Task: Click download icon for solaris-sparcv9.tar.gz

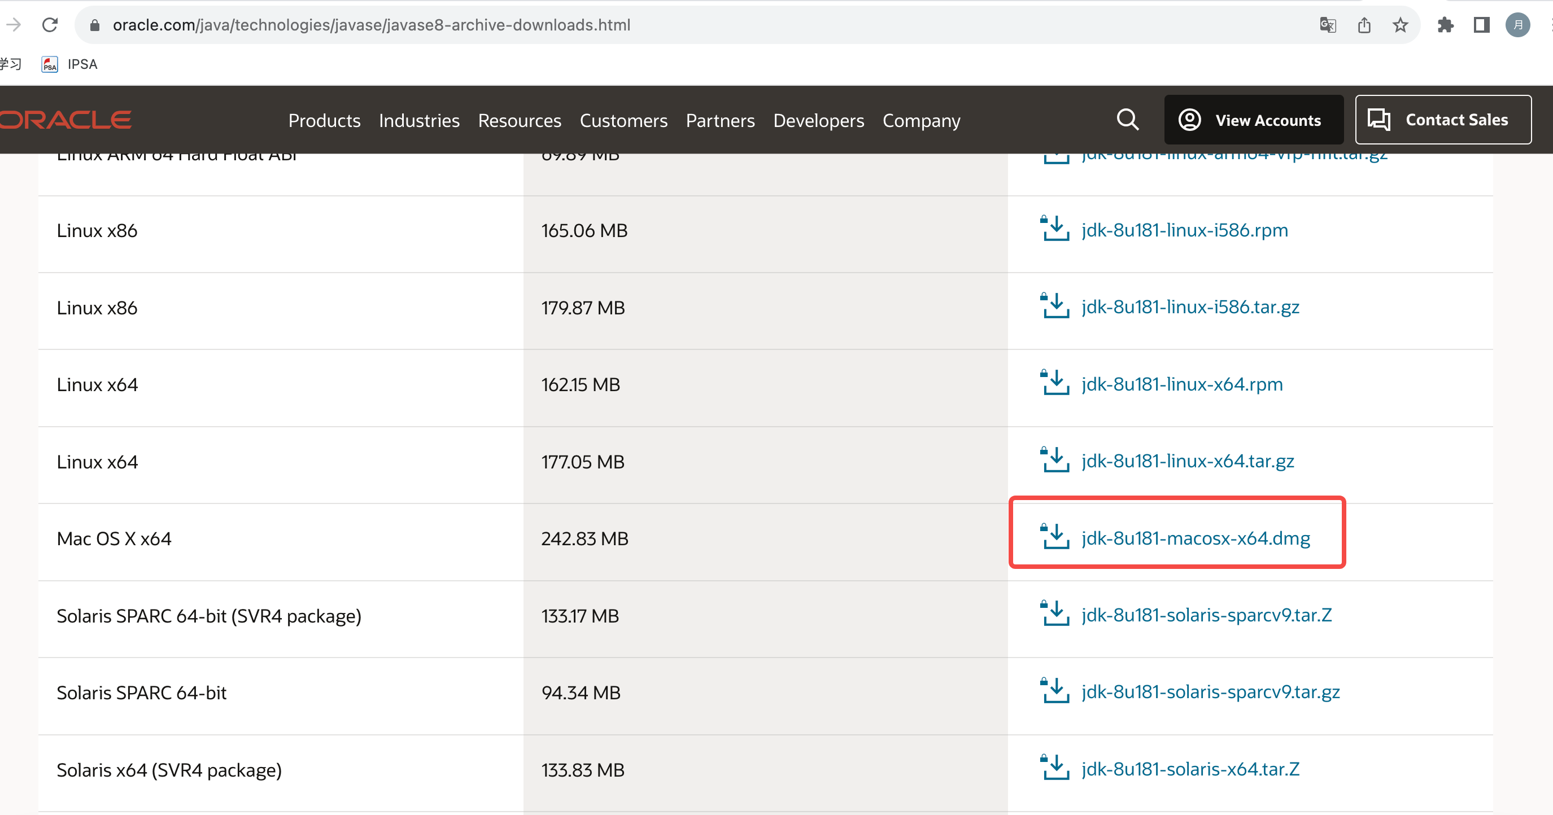Action: tap(1054, 690)
